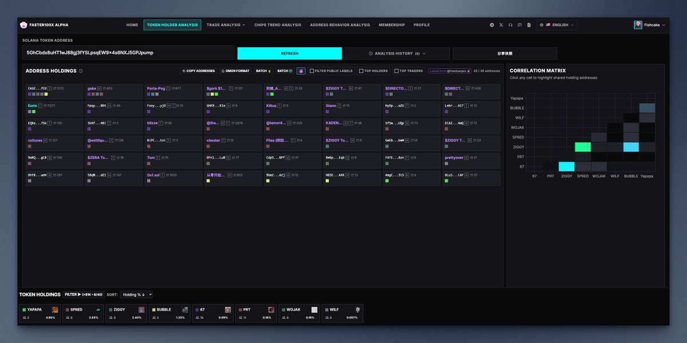Click the document icon near the language selector
Screen dimensions: 687x343
[x=529, y=25]
